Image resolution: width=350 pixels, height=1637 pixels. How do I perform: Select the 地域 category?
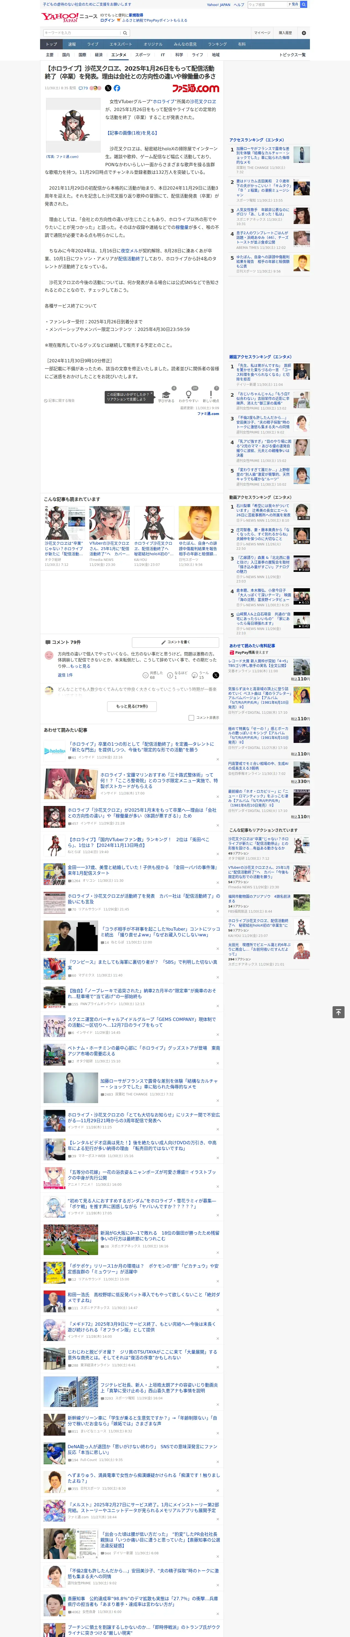tap(216, 55)
